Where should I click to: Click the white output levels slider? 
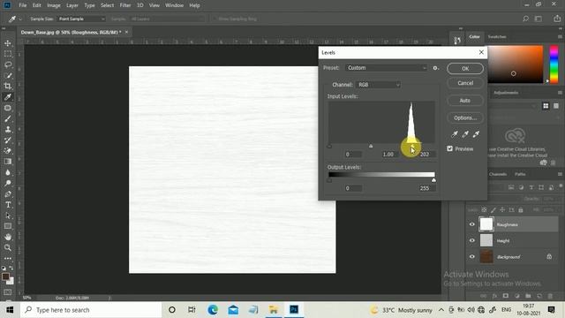point(433,180)
